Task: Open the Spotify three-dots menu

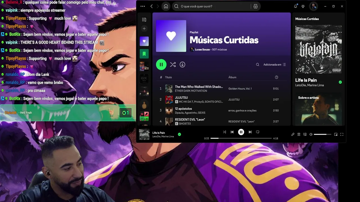Action: pos(143,6)
